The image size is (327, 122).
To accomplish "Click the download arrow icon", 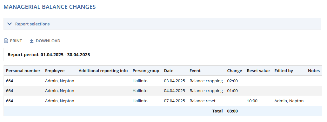I will (x=32, y=41).
